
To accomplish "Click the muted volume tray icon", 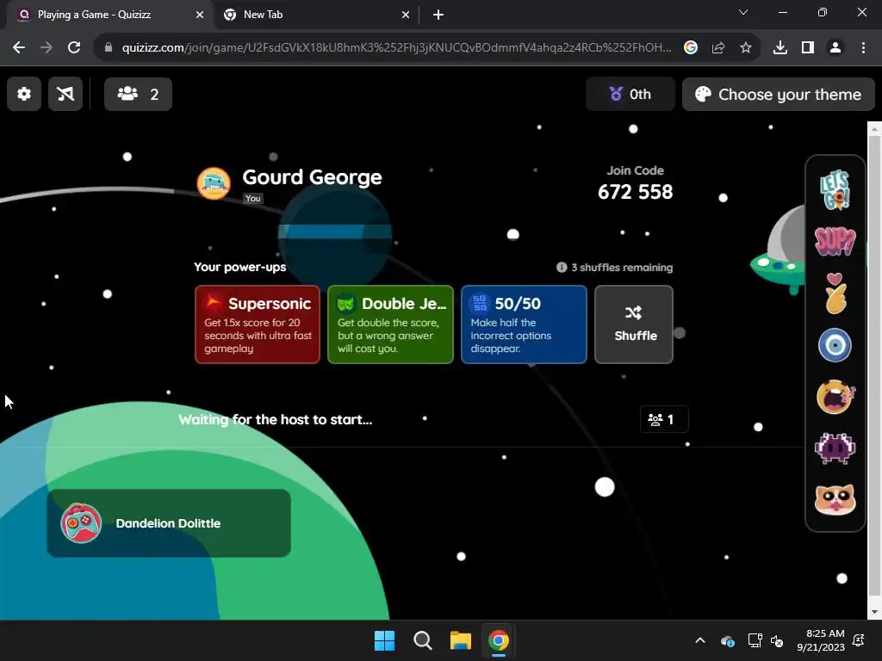I will pyautogui.click(x=777, y=640).
